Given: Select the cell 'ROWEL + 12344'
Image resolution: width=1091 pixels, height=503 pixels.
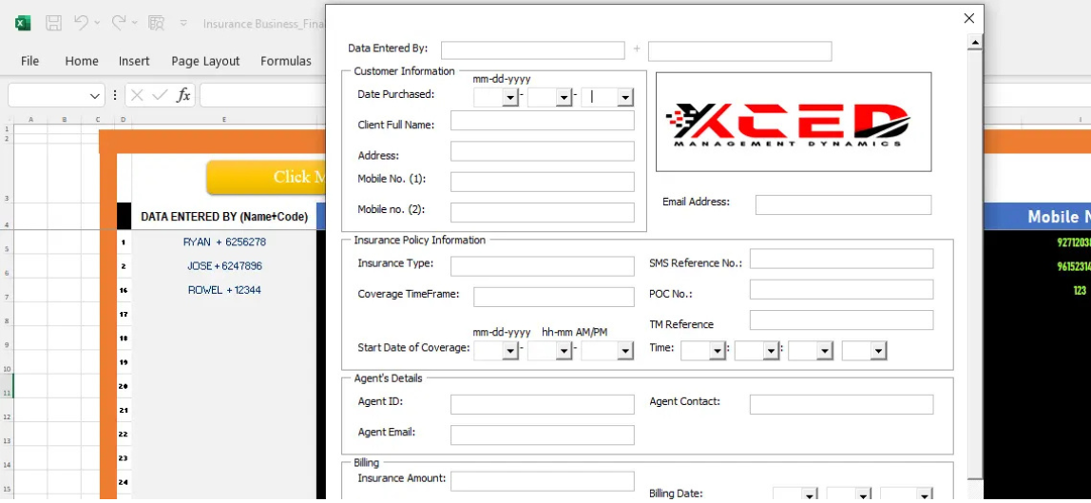Looking at the screenshot, I should click(224, 290).
